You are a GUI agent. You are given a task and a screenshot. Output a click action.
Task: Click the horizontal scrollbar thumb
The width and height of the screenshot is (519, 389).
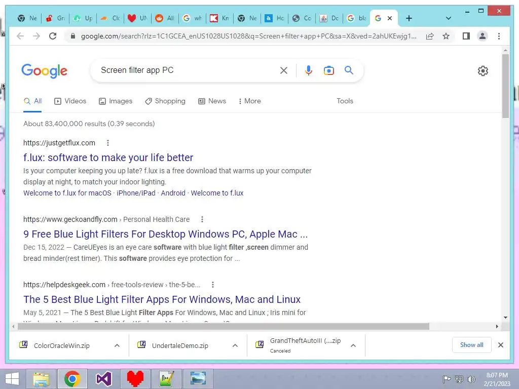[224, 327]
